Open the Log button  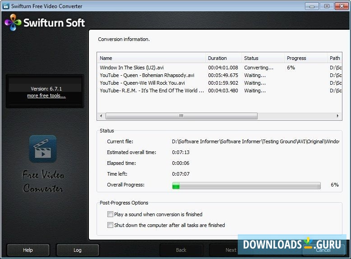(78, 250)
